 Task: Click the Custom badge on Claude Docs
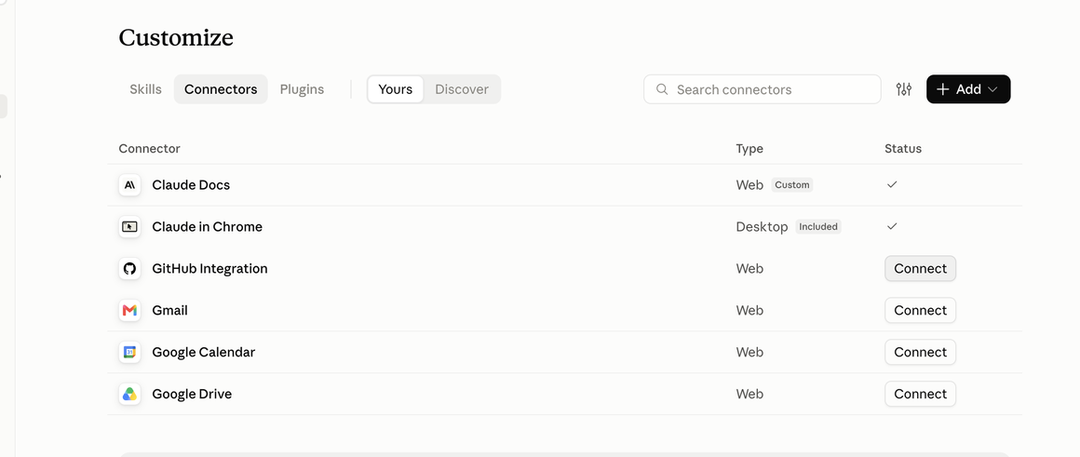792,185
